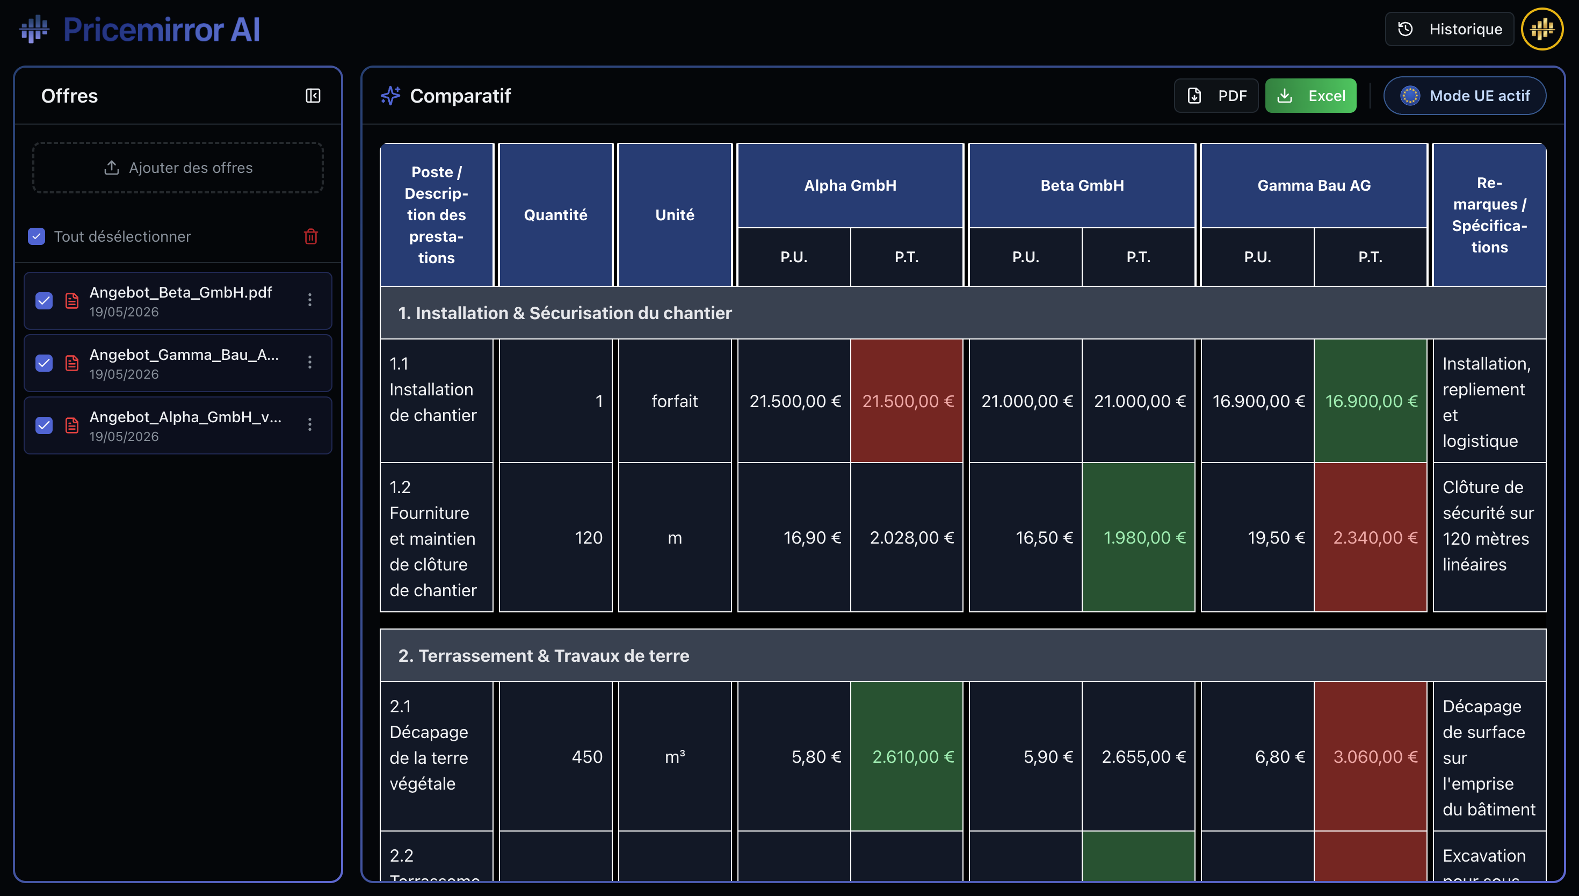Click the Offres panel title
This screenshot has height=896, width=1579.
pos(69,96)
